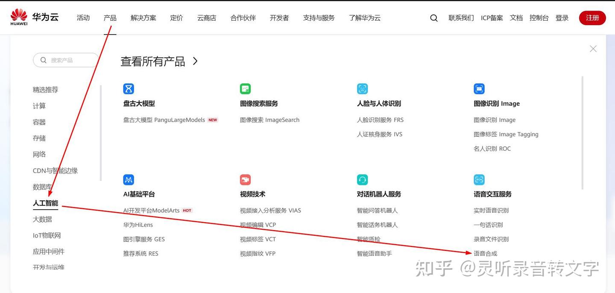
Task: Open 一句话识别 link
Action: point(488,225)
